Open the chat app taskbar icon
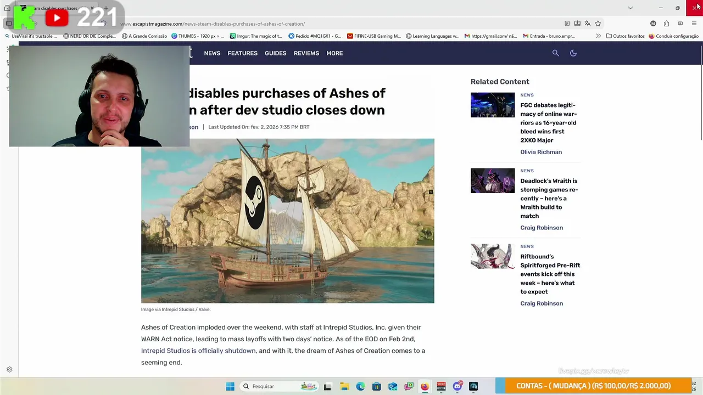Viewport: 703px width, 395px height. [x=409, y=386]
